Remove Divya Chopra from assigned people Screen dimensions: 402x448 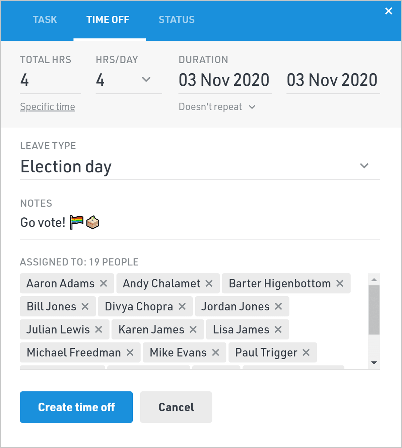click(182, 306)
